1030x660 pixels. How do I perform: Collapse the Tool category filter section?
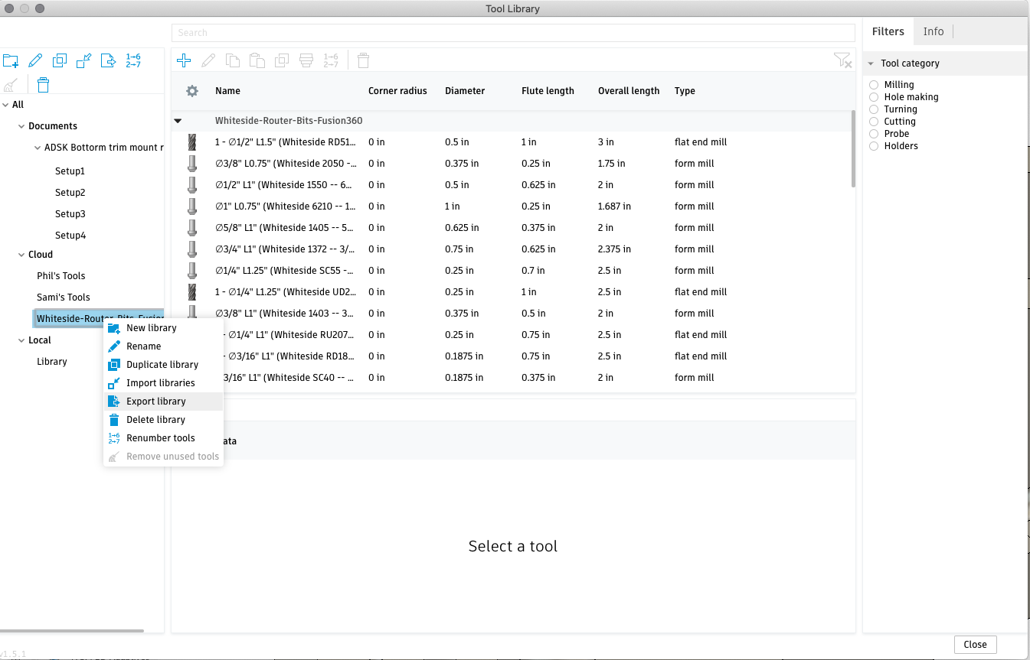[871, 64]
